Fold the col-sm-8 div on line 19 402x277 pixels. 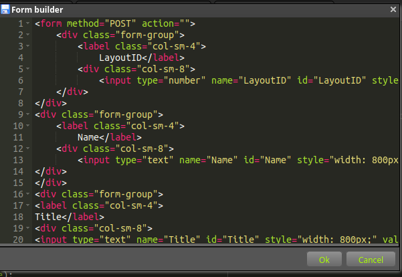tap(27, 228)
